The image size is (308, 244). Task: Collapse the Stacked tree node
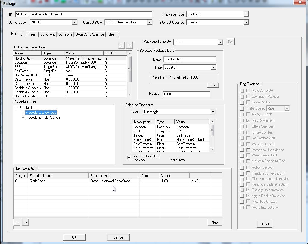click(x=16, y=107)
